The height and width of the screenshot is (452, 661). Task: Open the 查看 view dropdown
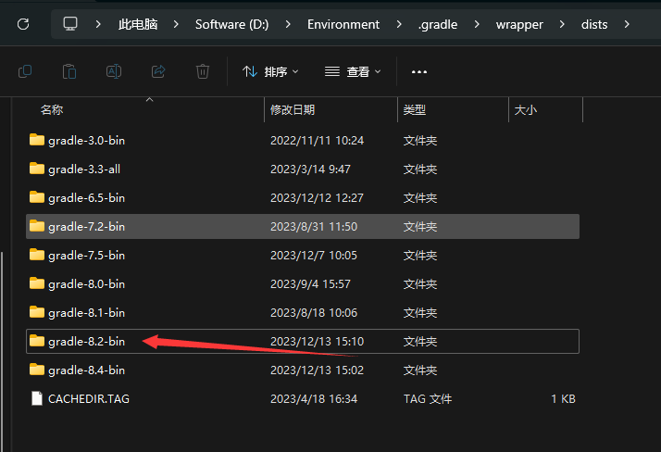coord(353,71)
